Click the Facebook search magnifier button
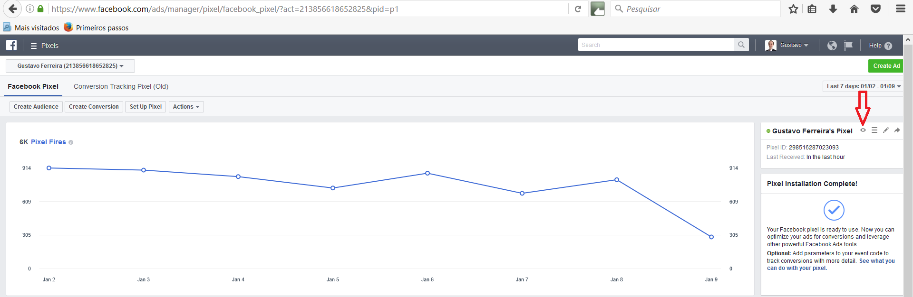This screenshot has height=297, width=913. point(741,45)
